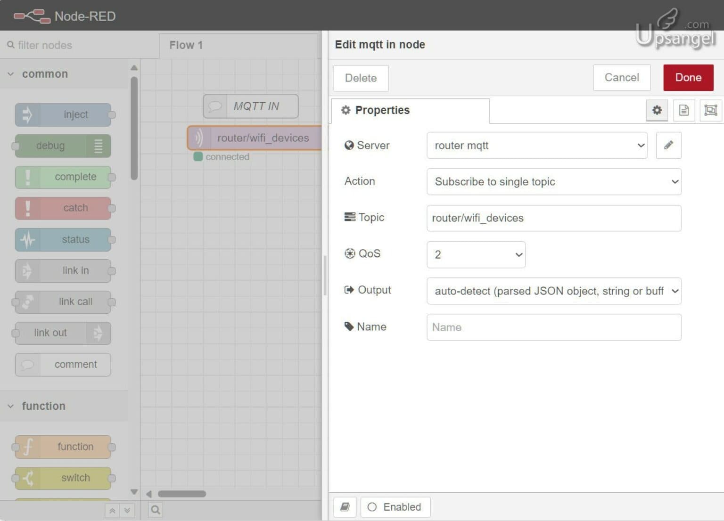724x521 pixels.
Task: Click the pencil icon to edit MQTT server config
Action: (x=668, y=146)
